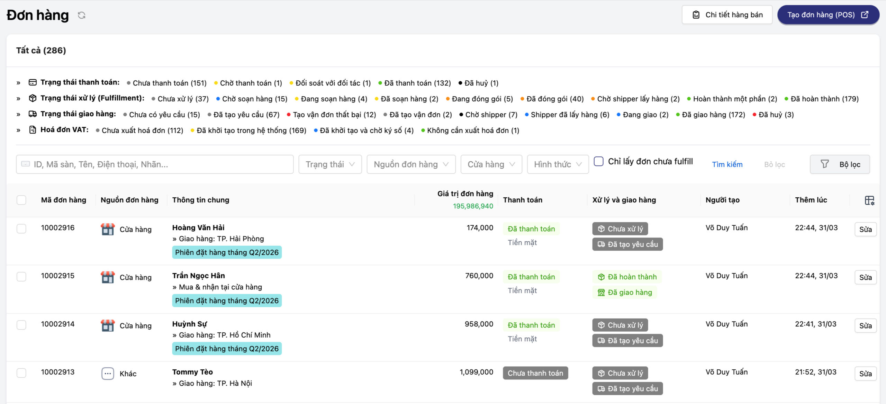This screenshot has width=886, height=404.
Task: Click the store icon for order 10002916
Action: [x=108, y=229]
